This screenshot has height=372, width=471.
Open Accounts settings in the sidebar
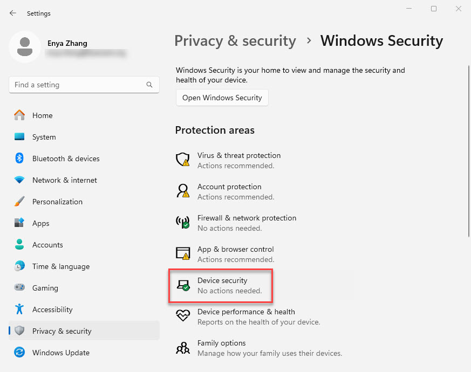[x=47, y=245]
